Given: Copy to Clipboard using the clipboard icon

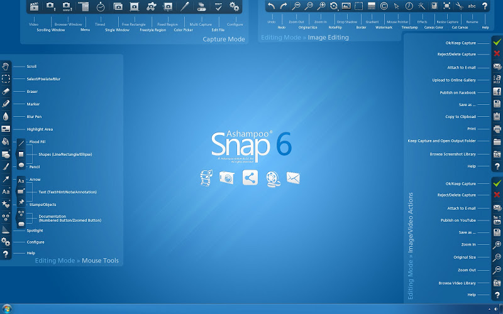Looking at the screenshot, I should pyautogui.click(x=497, y=116).
